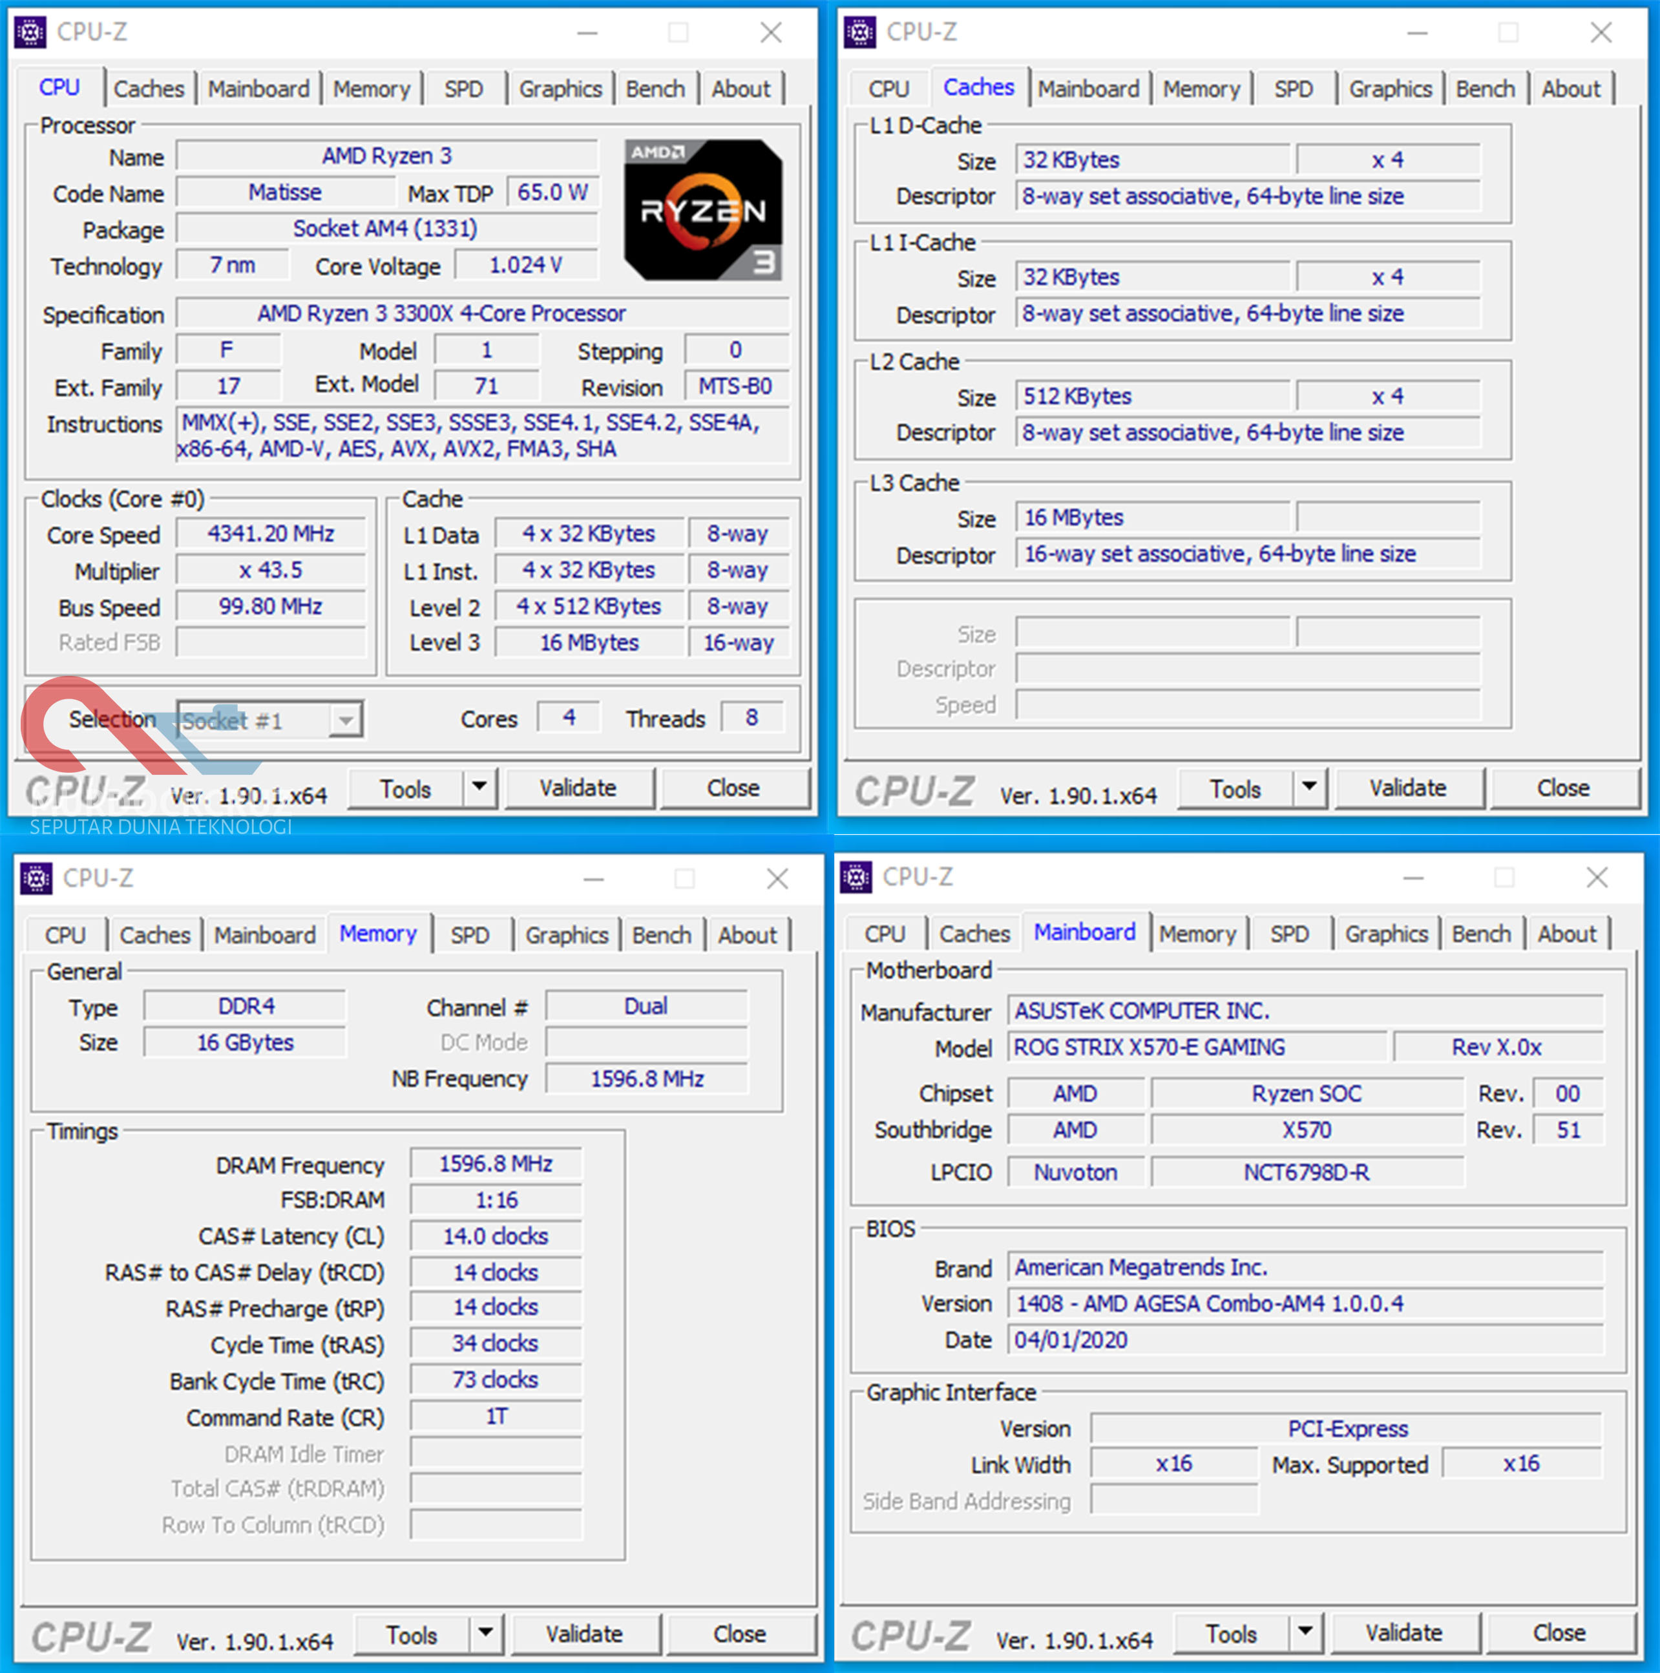Viewport: 1660px width, 1673px height.
Task: Click the Package value Socket AM4 (1331)
Action: tap(386, 229)
